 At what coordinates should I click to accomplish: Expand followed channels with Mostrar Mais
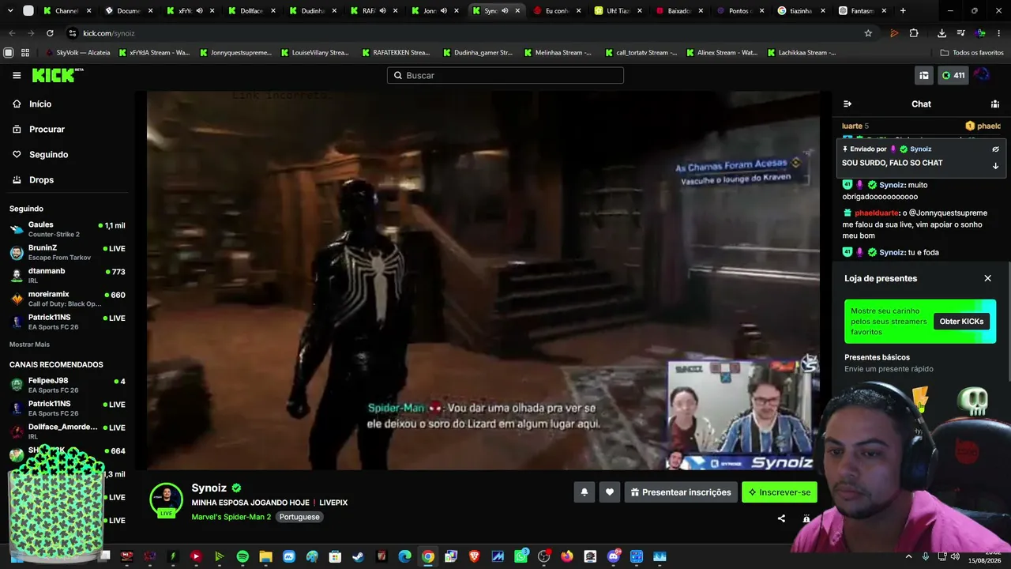point(29,345)
